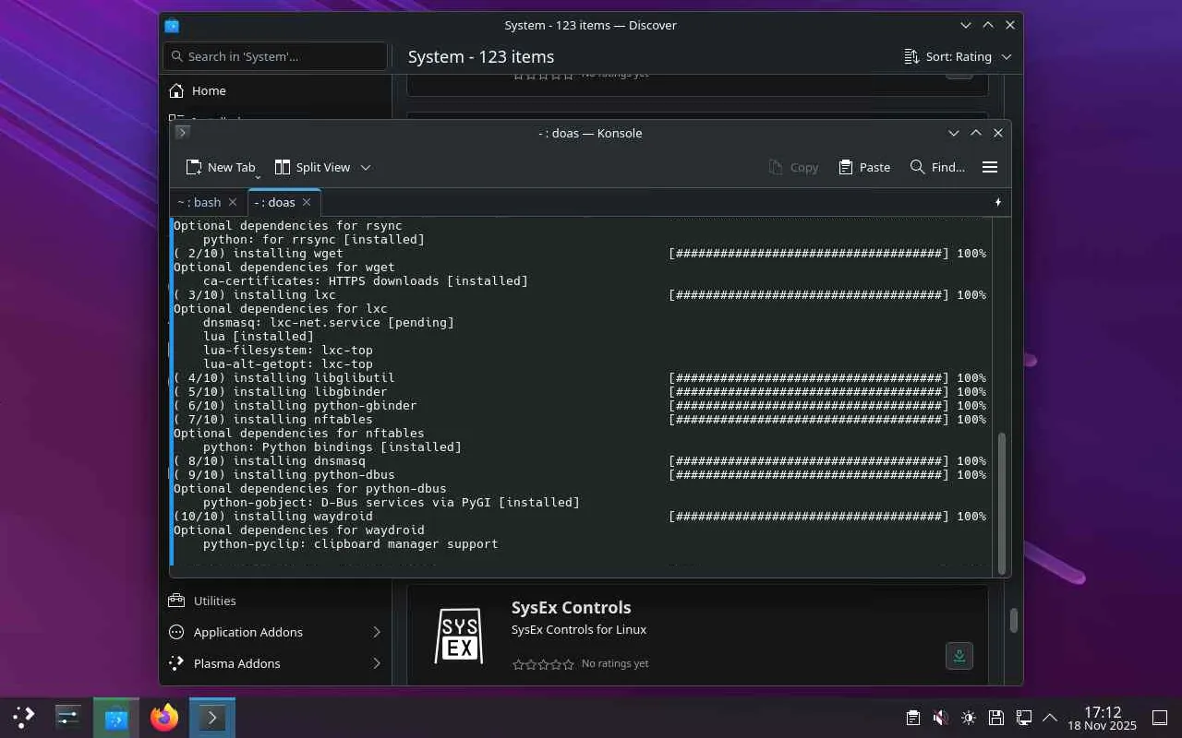
Task: Click 'ca-certificates: HTTPS downloads [installed]' line
Action: (x=366, y=280)
